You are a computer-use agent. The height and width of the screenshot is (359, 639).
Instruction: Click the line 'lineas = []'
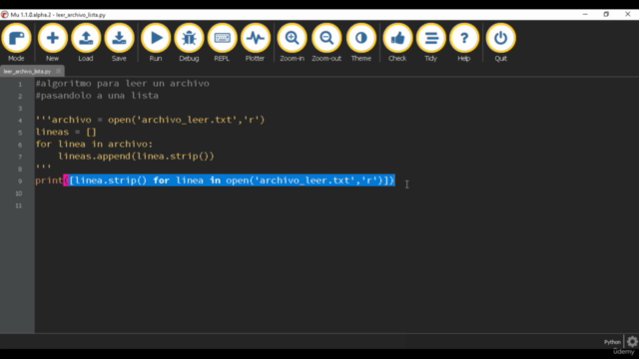[x=66, y=132]
